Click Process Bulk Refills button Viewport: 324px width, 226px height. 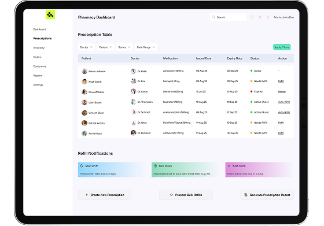coord(186,195)
